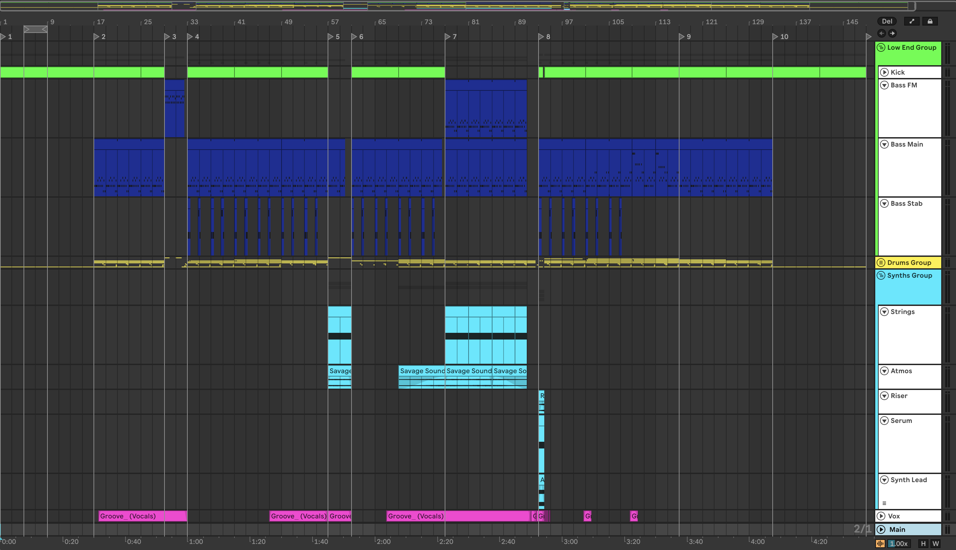Toggle the H optimize height button
Image resolution: width=956 pixels, height=550 pixels.
click(923, 544)
